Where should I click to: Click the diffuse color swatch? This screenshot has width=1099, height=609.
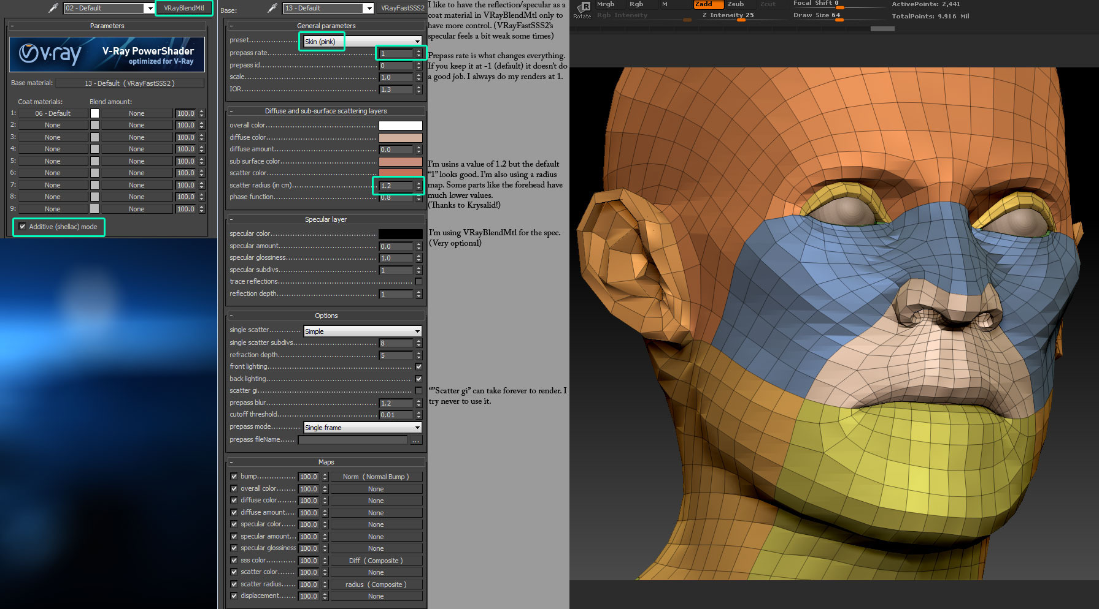(x=400, y=138)
